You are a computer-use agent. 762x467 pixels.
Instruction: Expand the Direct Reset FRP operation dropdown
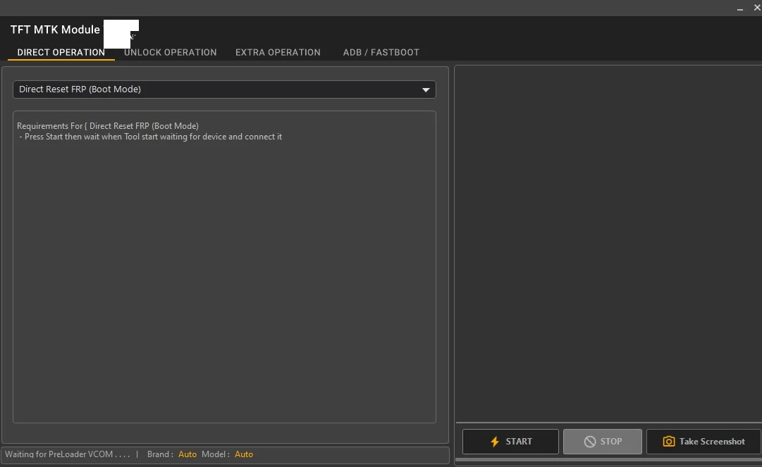click(x=224, y=89)
